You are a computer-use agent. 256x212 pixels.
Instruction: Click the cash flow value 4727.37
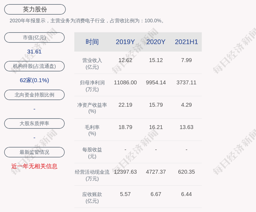(x=156, y=172)
